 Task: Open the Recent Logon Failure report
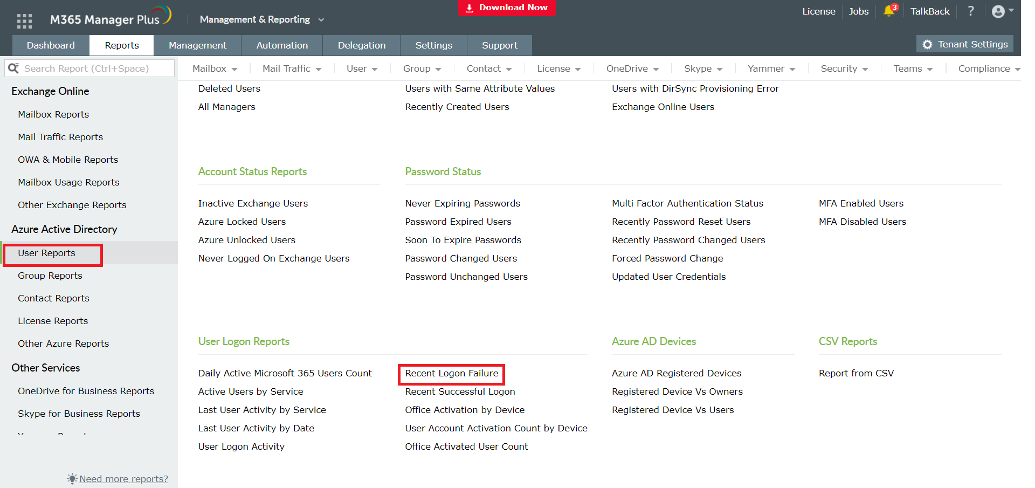point(451,373)
